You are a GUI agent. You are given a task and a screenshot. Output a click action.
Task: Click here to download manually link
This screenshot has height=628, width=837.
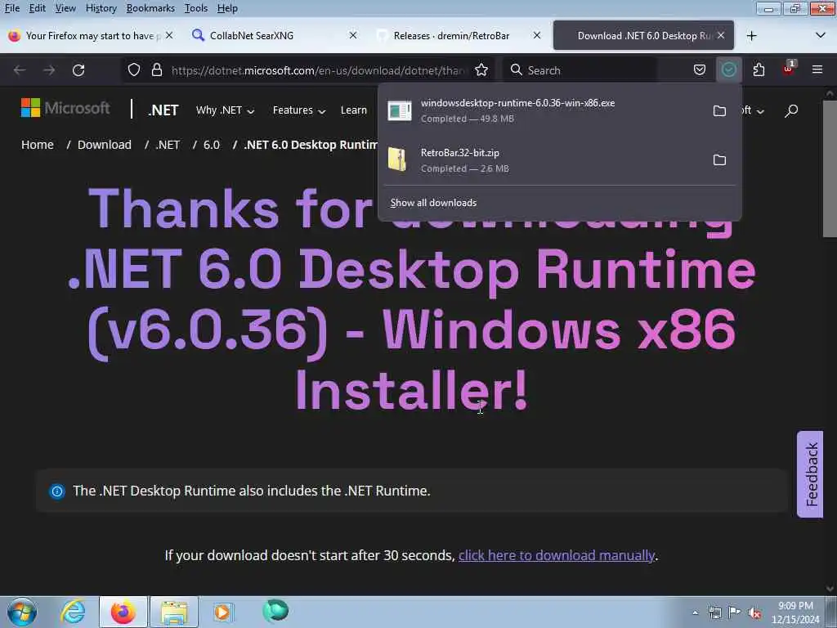click(x=556, y=555)
